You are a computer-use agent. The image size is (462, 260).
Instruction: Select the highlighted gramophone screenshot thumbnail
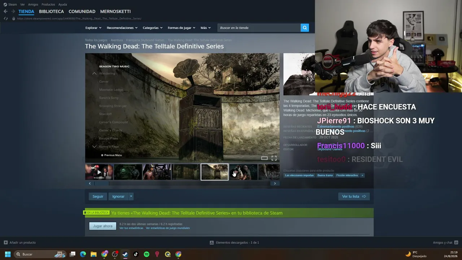coord(214,172)
